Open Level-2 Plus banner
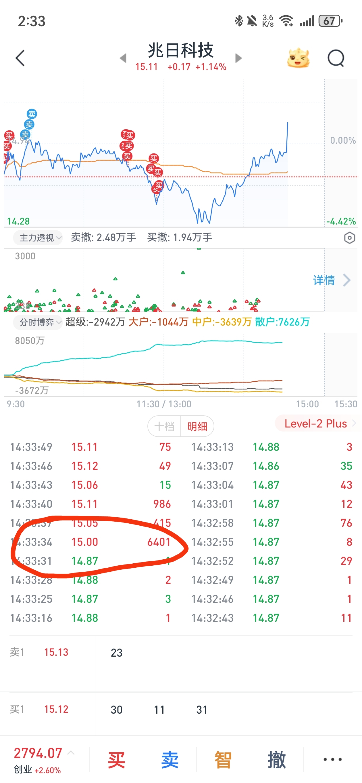Viewport: 362px width, 783px height. (319, 423)
